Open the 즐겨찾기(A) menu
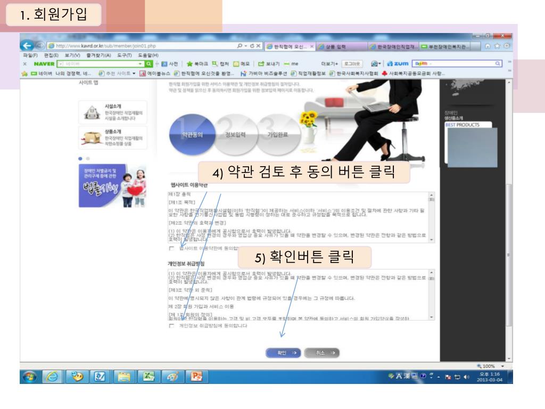 click(x=98, y=55)
